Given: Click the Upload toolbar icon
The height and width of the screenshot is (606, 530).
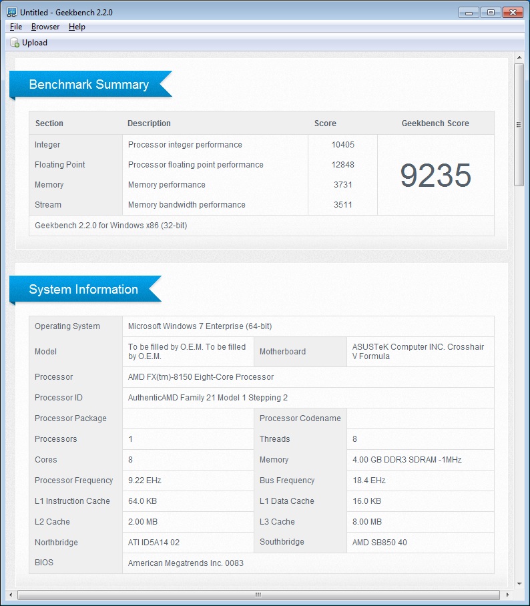Looking at the screenshot, I should 15,43.
